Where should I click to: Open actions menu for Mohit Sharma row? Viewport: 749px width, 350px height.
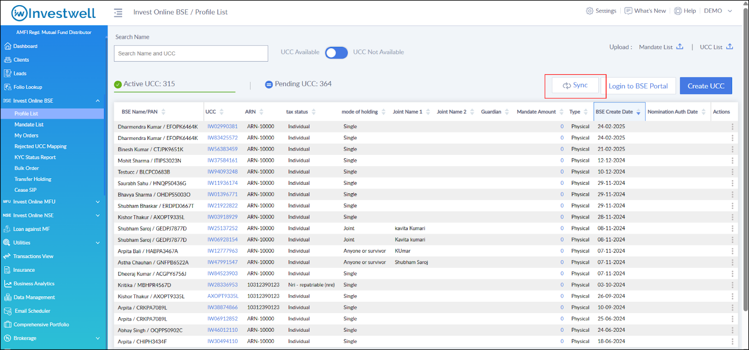coord(732,160)
